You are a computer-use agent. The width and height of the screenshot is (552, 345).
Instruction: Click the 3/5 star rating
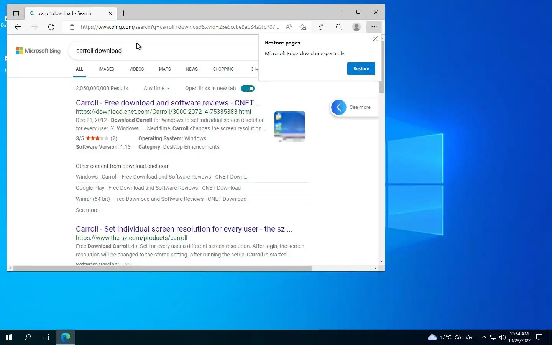point(97,138)
